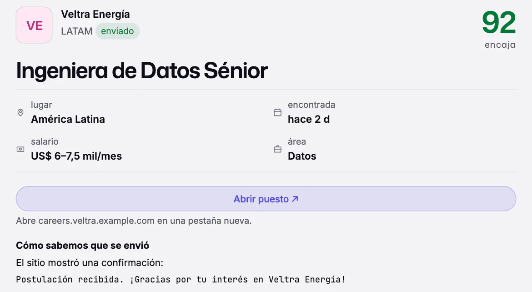This screenshot has width=532, height=292.
Task: Click the Datos area value
Action: point(302,156)
